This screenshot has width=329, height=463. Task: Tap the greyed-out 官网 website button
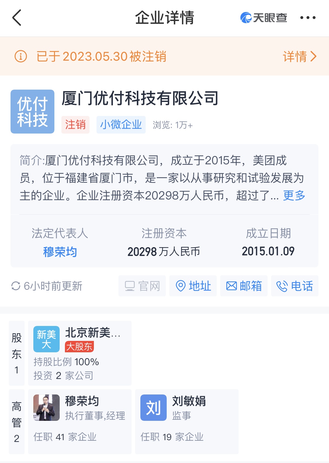[142, 286]
